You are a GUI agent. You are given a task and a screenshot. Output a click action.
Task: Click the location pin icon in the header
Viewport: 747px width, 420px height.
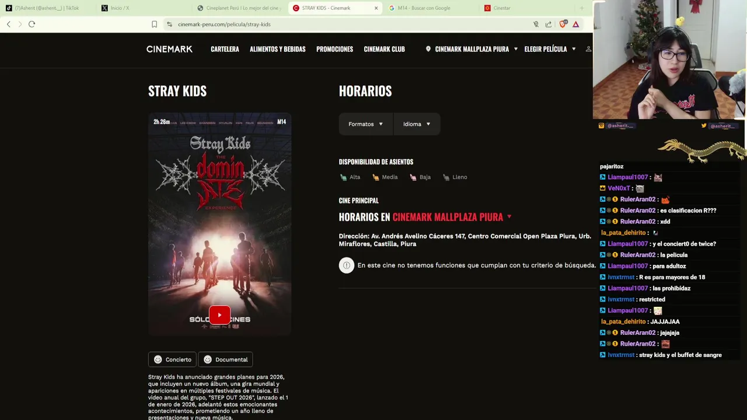click(428, 49)
